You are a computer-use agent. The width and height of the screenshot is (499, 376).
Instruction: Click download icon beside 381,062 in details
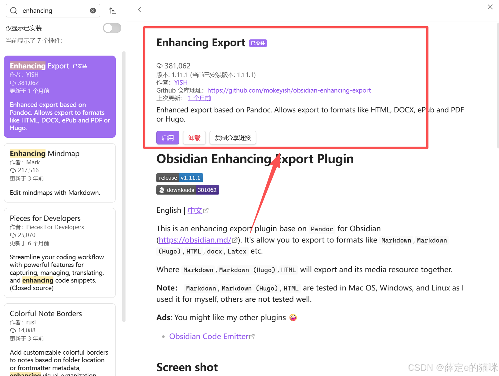[x=160, y=66]
